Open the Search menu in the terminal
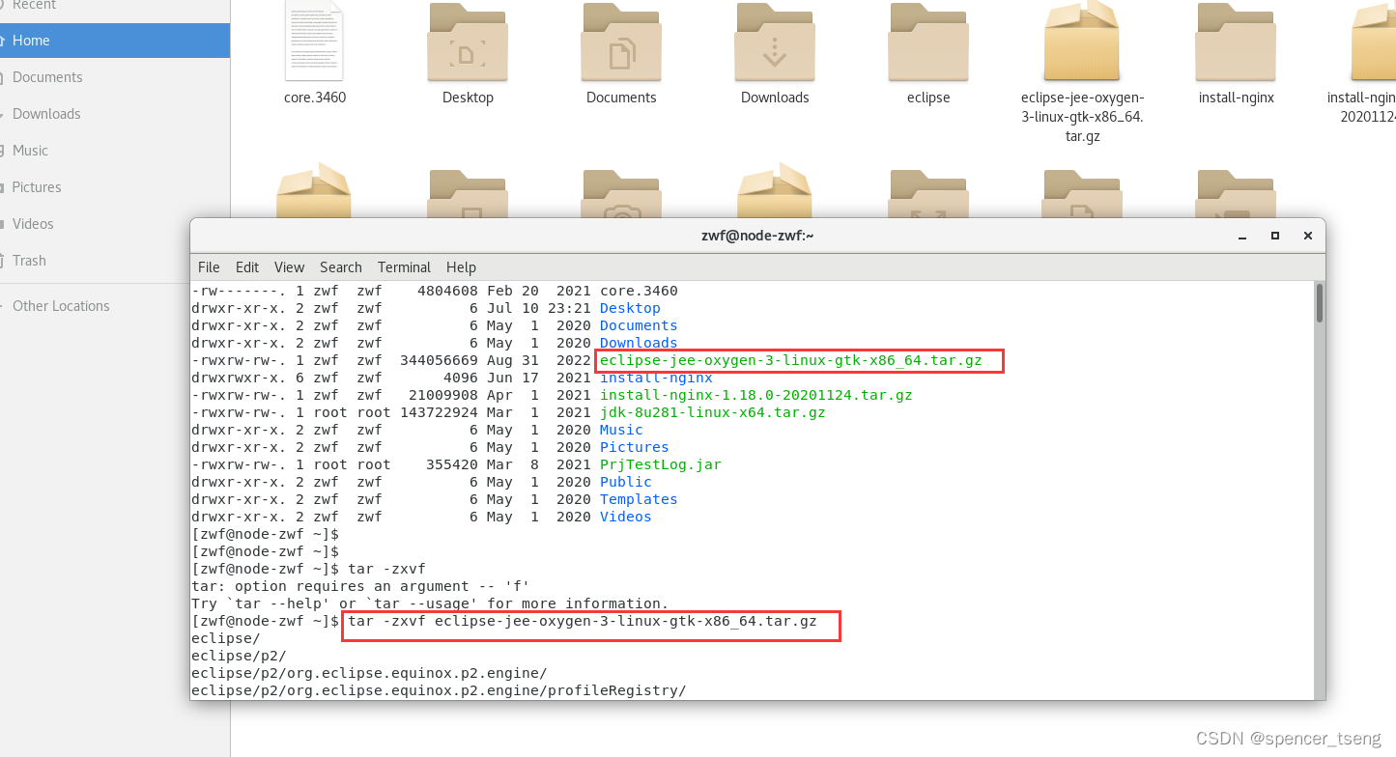This screenshot has width=1396, height=757. coord(340,267)
